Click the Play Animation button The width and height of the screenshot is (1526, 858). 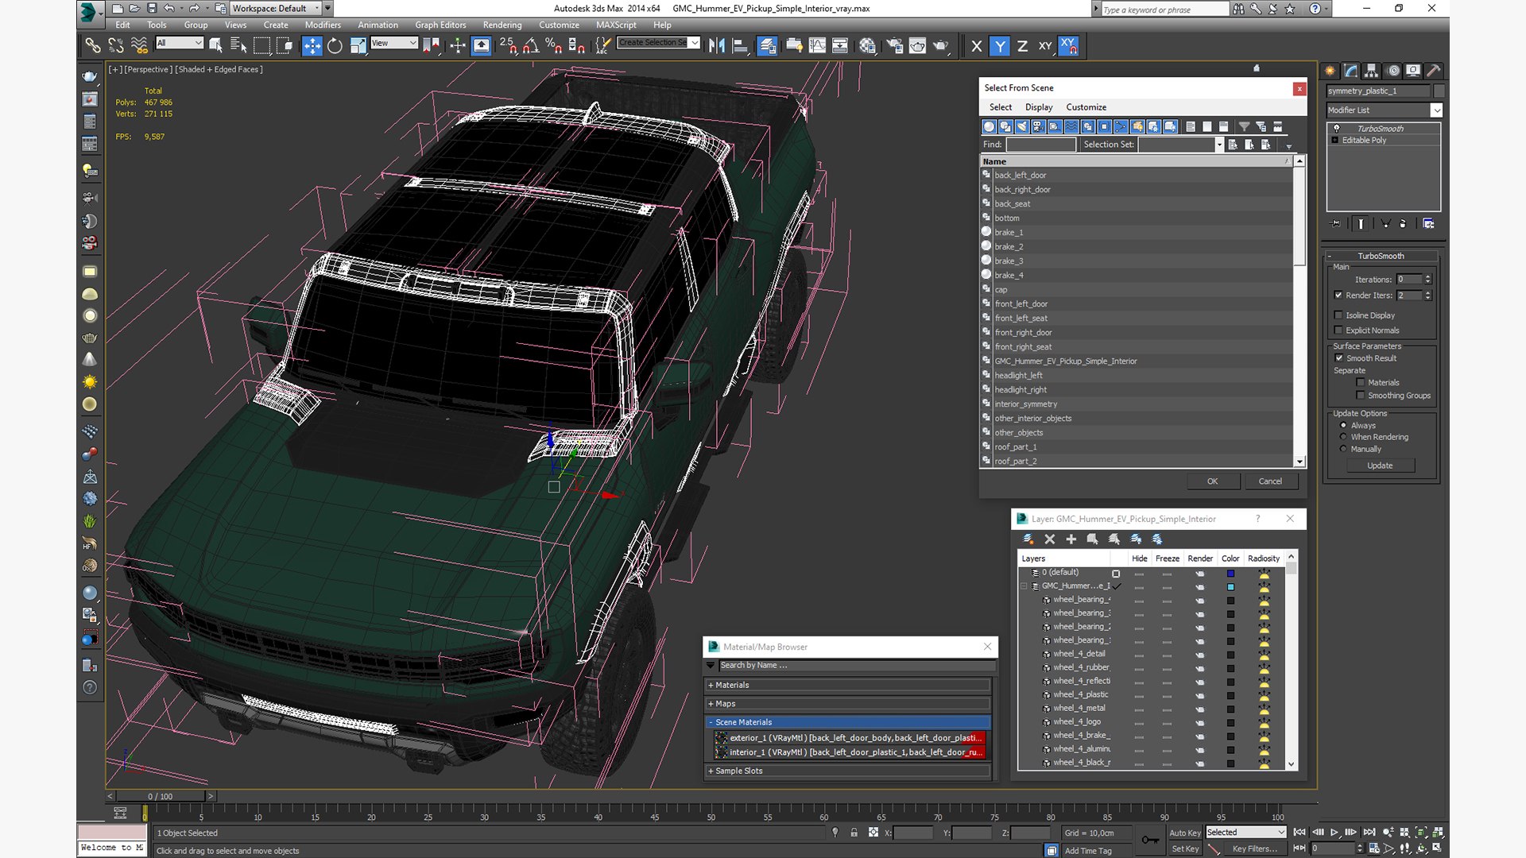coord(1334,832)
